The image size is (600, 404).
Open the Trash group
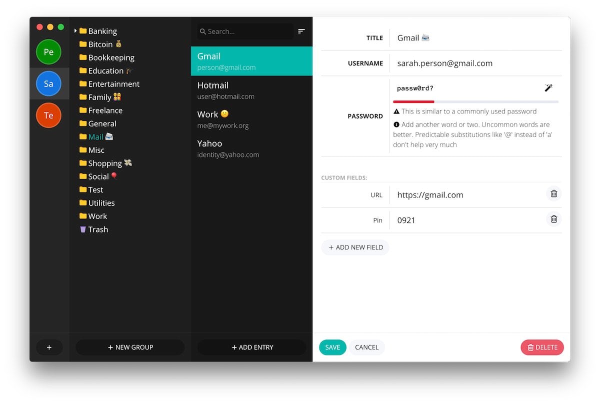pyautogui.click(x=97, y=229)
